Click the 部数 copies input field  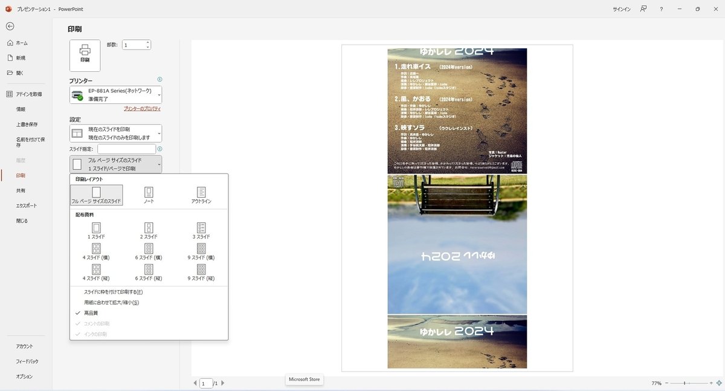[134, 45]
